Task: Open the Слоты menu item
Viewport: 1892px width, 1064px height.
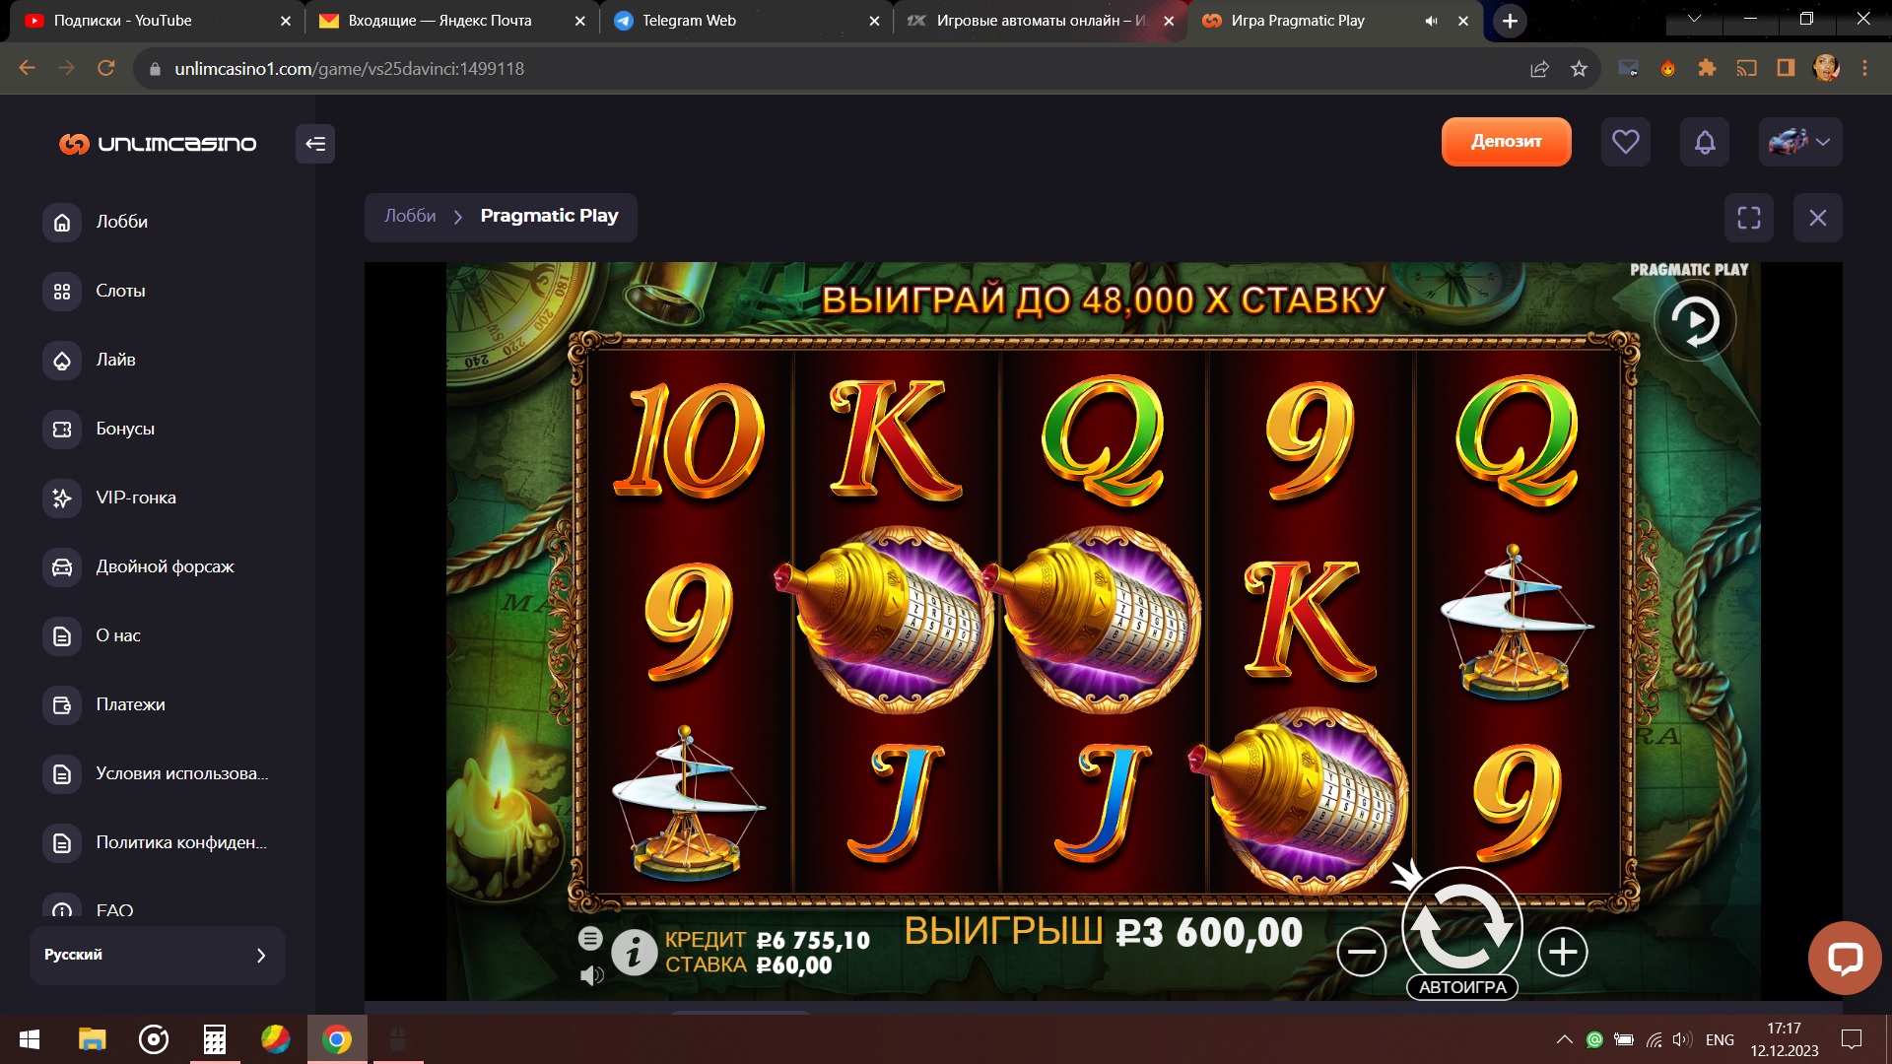Action: point(120,291)
